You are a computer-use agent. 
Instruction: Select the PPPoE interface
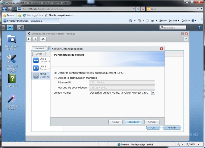tap(41, 75)
